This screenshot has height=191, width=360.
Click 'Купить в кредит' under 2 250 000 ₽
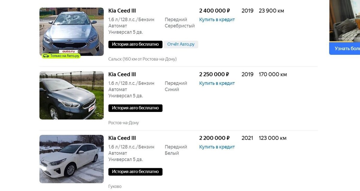217,84
